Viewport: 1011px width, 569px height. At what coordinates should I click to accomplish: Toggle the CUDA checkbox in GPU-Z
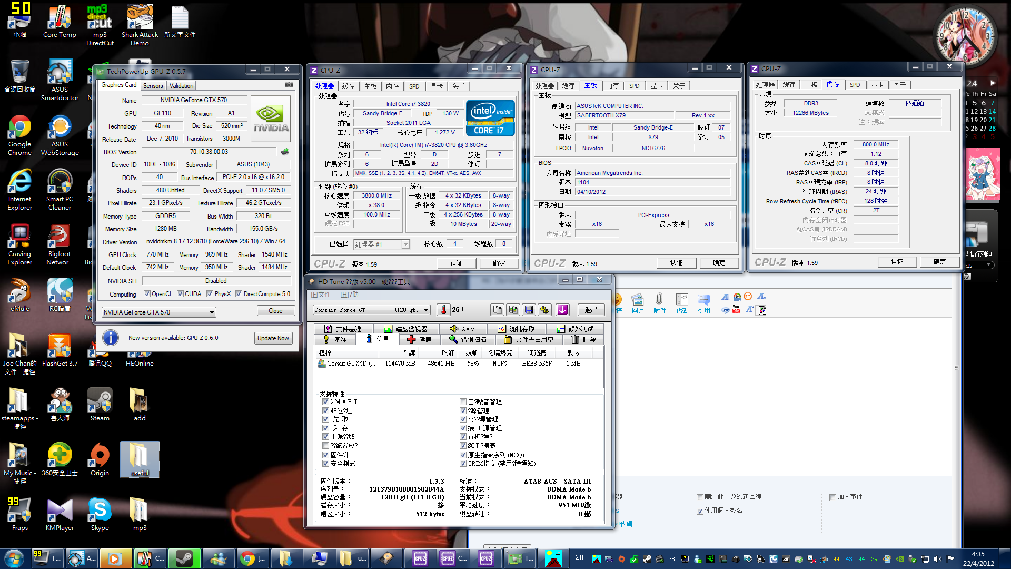[181, 294]
